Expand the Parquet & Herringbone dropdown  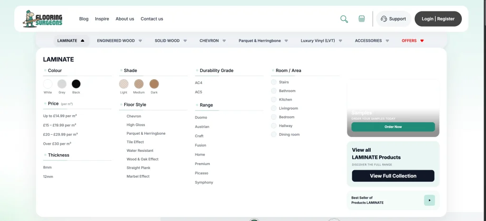coord(286,40)
